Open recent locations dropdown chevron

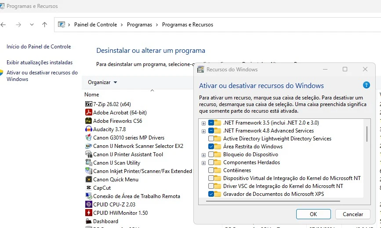pyautogui.click(x=32, y=25)
